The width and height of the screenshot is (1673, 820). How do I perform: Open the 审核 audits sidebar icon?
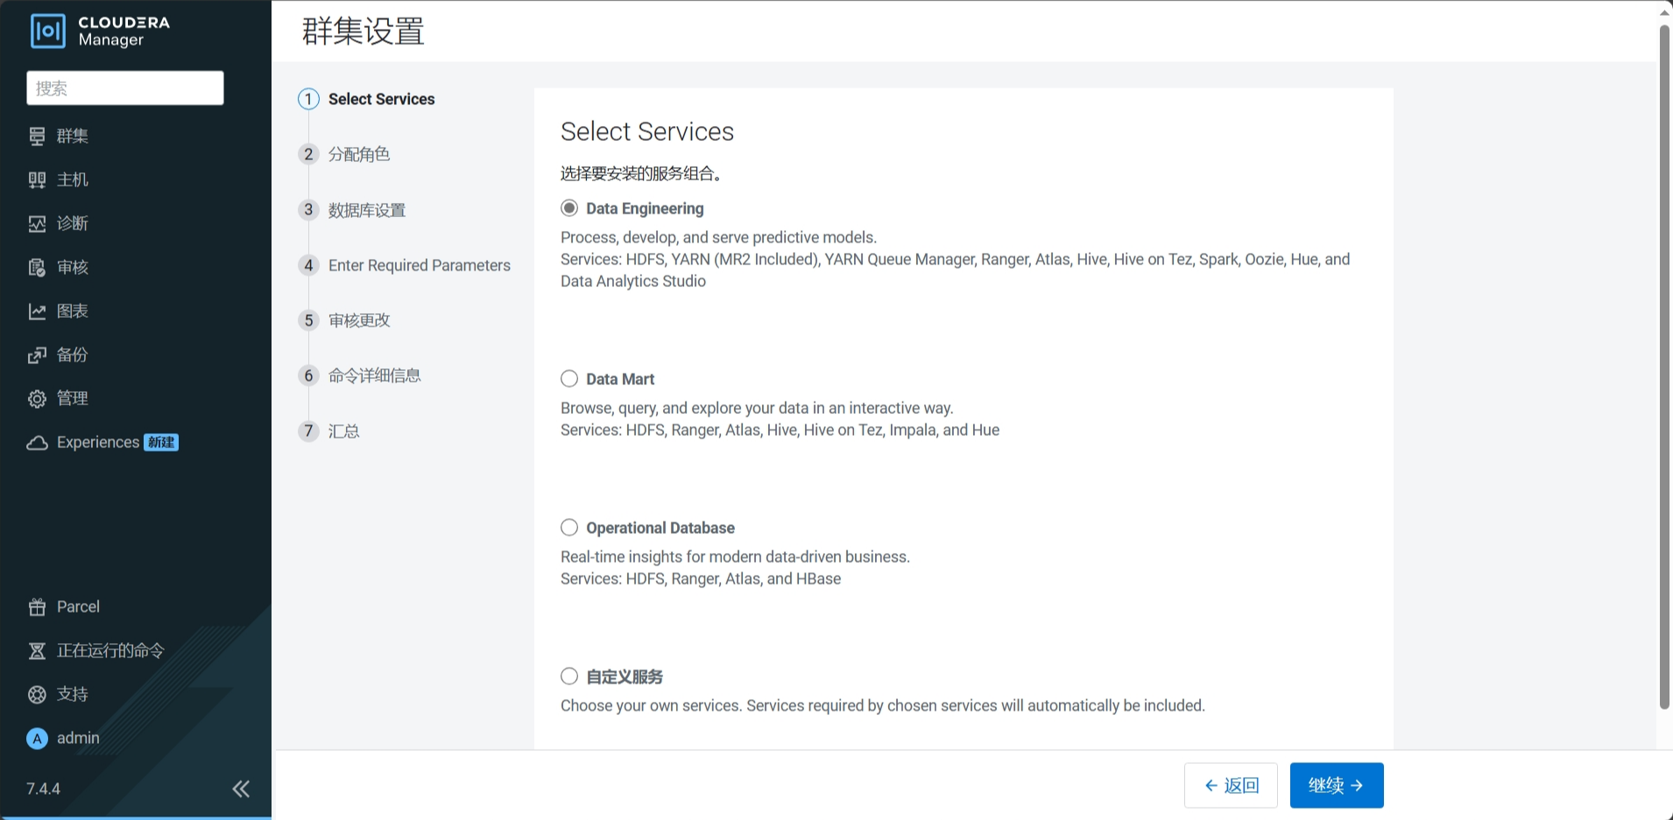click(x=37, y=267)
